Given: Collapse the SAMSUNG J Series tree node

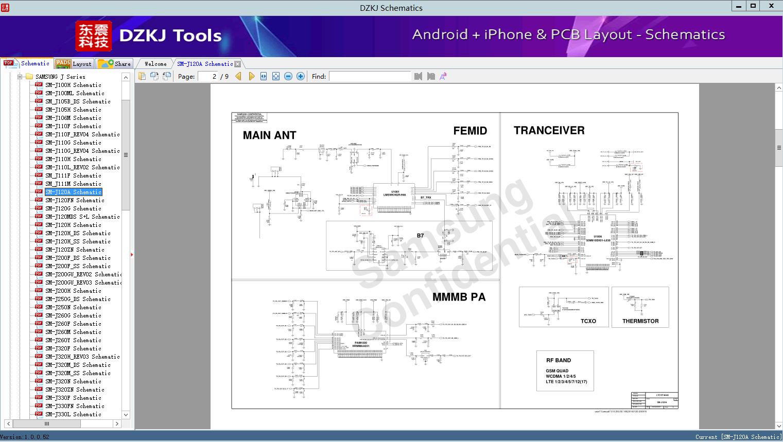Looking at the screenshot, I should click(x=20, y=77).
